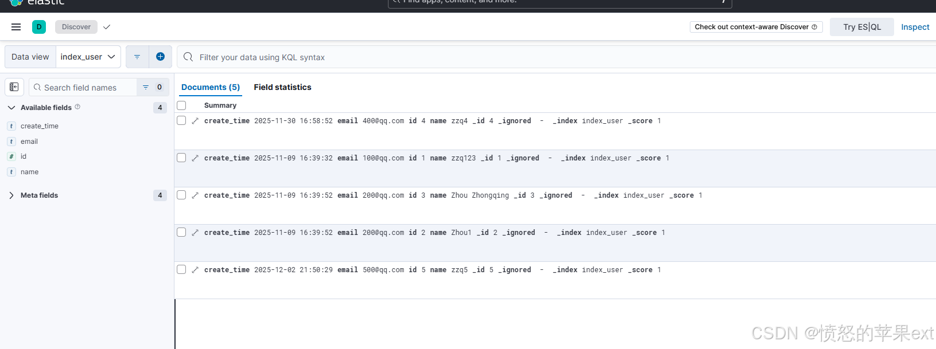This screenshot has width=936, height=349.
Task: Select the zzq5 document row checkbox
Action: (181, 269)
